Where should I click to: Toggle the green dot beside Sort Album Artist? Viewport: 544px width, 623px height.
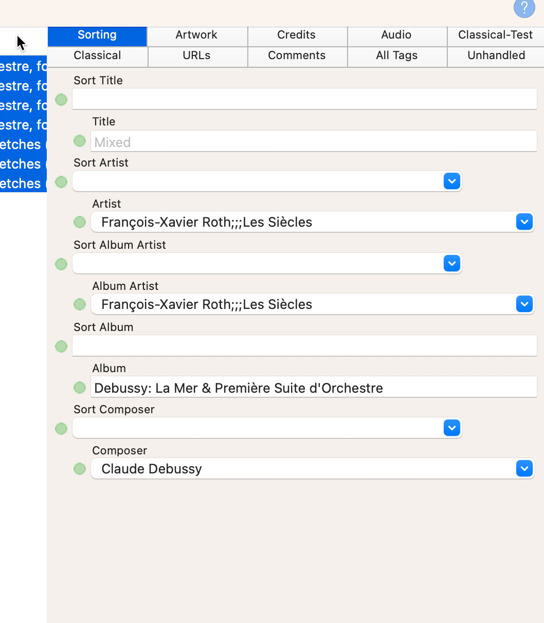click(61, 264)
